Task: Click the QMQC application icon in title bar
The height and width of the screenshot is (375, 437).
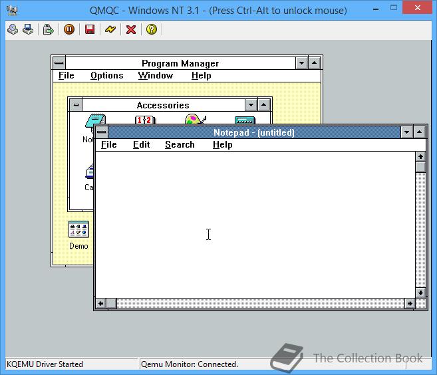Action: click(x=12, y=11)
